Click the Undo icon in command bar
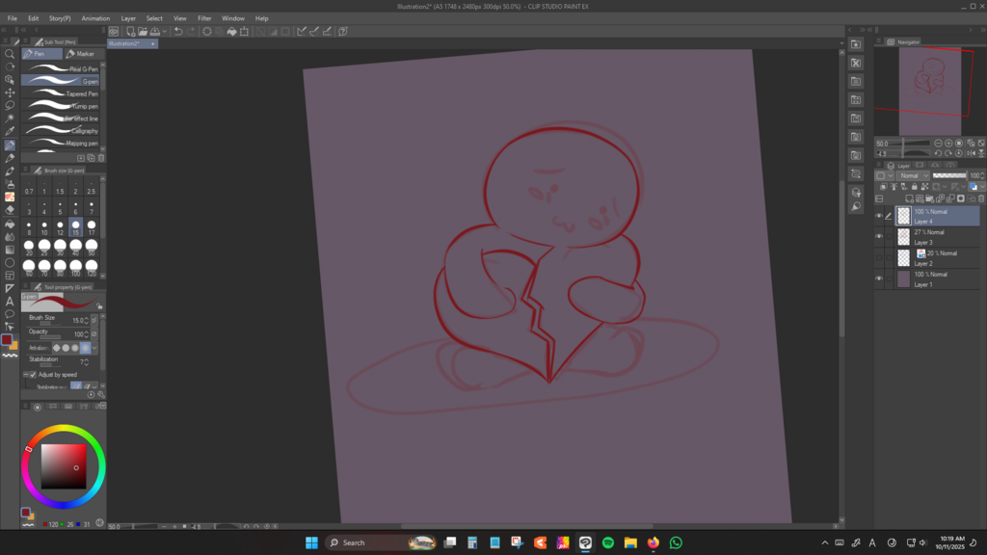Screen dimensions: 987x555 coord(178,32)
